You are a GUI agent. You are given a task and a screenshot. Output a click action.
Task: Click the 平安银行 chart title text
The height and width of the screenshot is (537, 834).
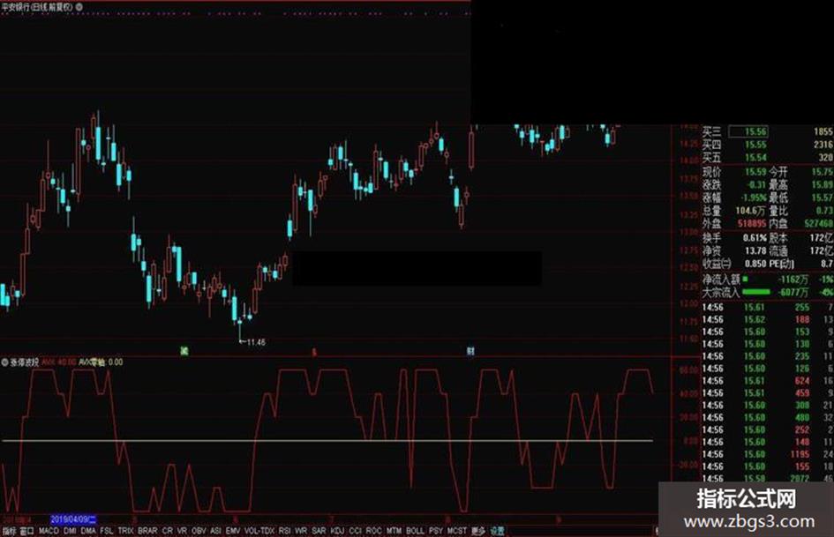point(37,7)
